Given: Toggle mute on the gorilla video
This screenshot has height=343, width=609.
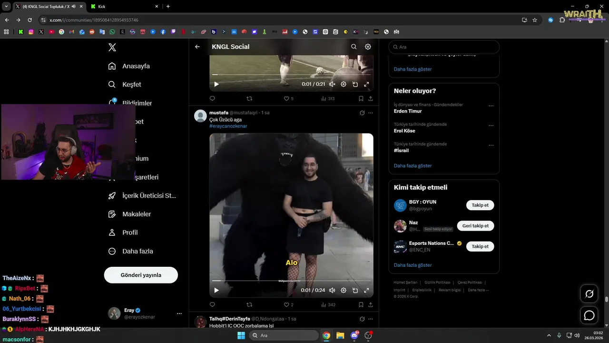Looking at the screenshot, I should [332, 290].
